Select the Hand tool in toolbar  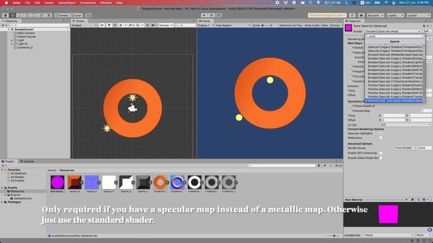(x=5, y=16)
